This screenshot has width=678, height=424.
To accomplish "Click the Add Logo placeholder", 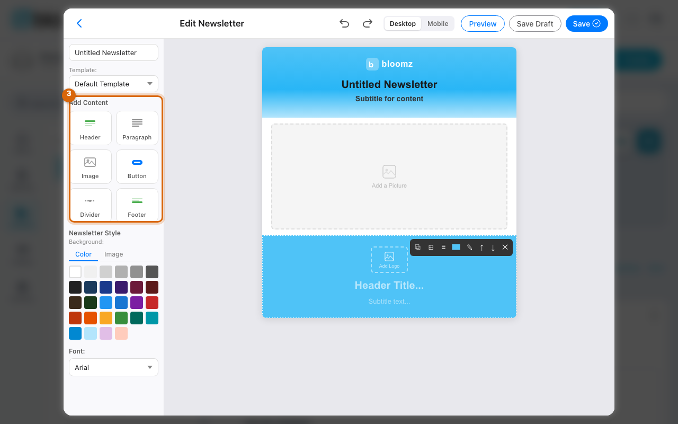I will [389, 260].
